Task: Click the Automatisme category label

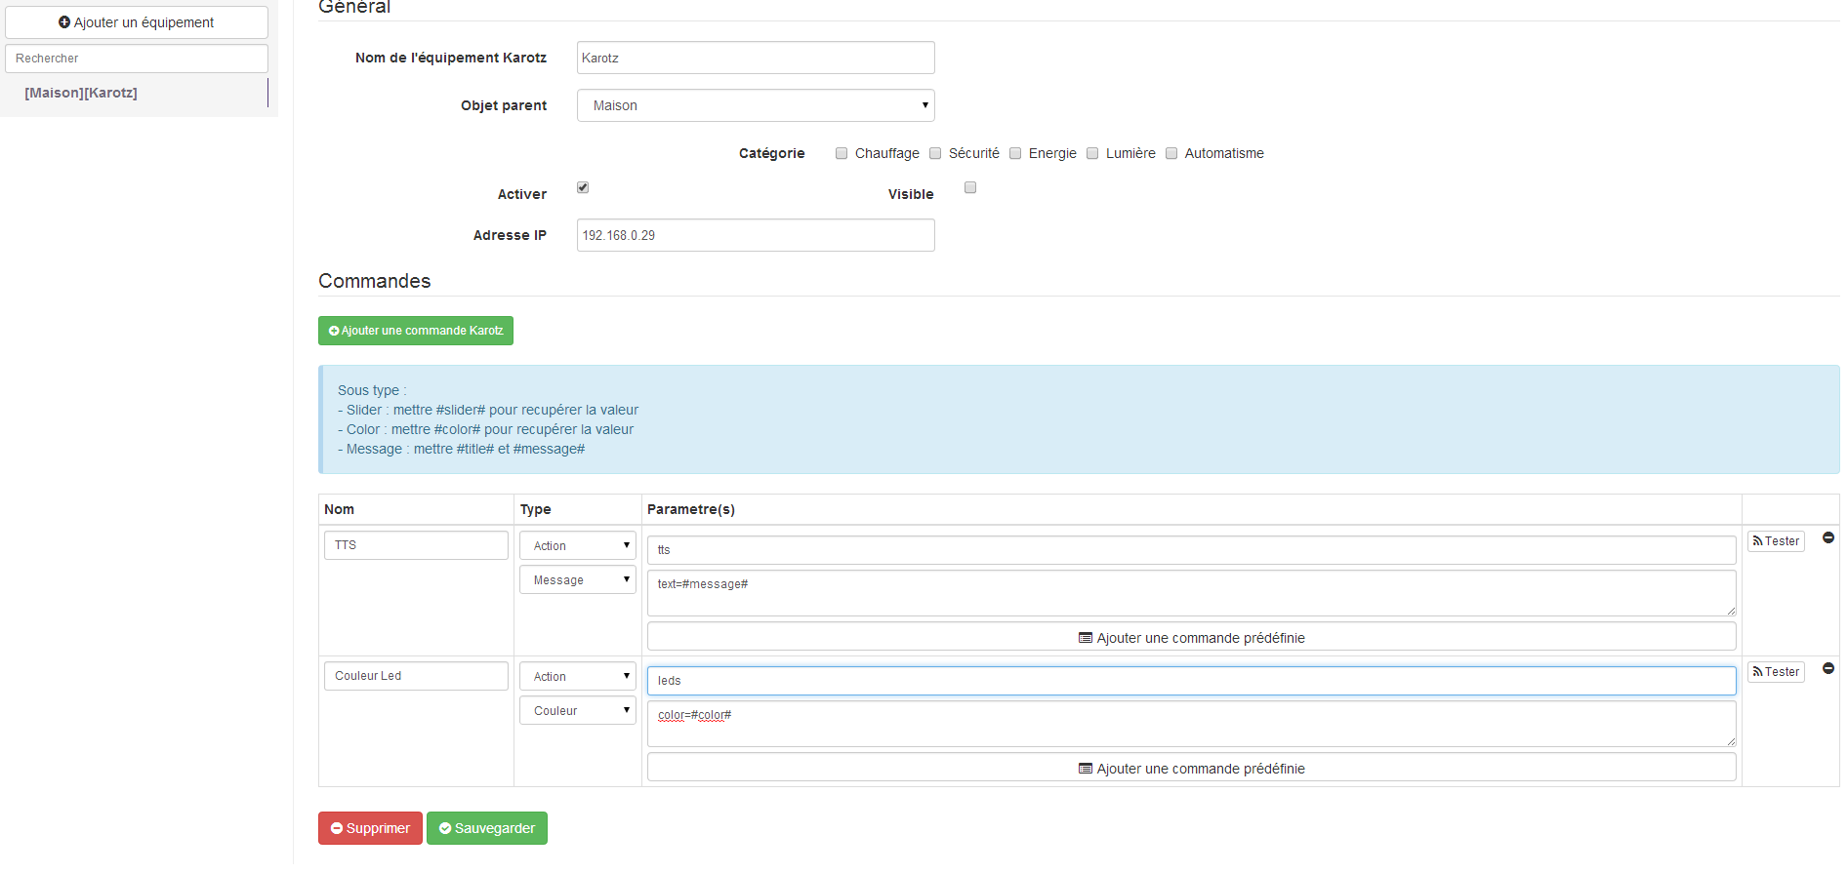Action: 1224,153
